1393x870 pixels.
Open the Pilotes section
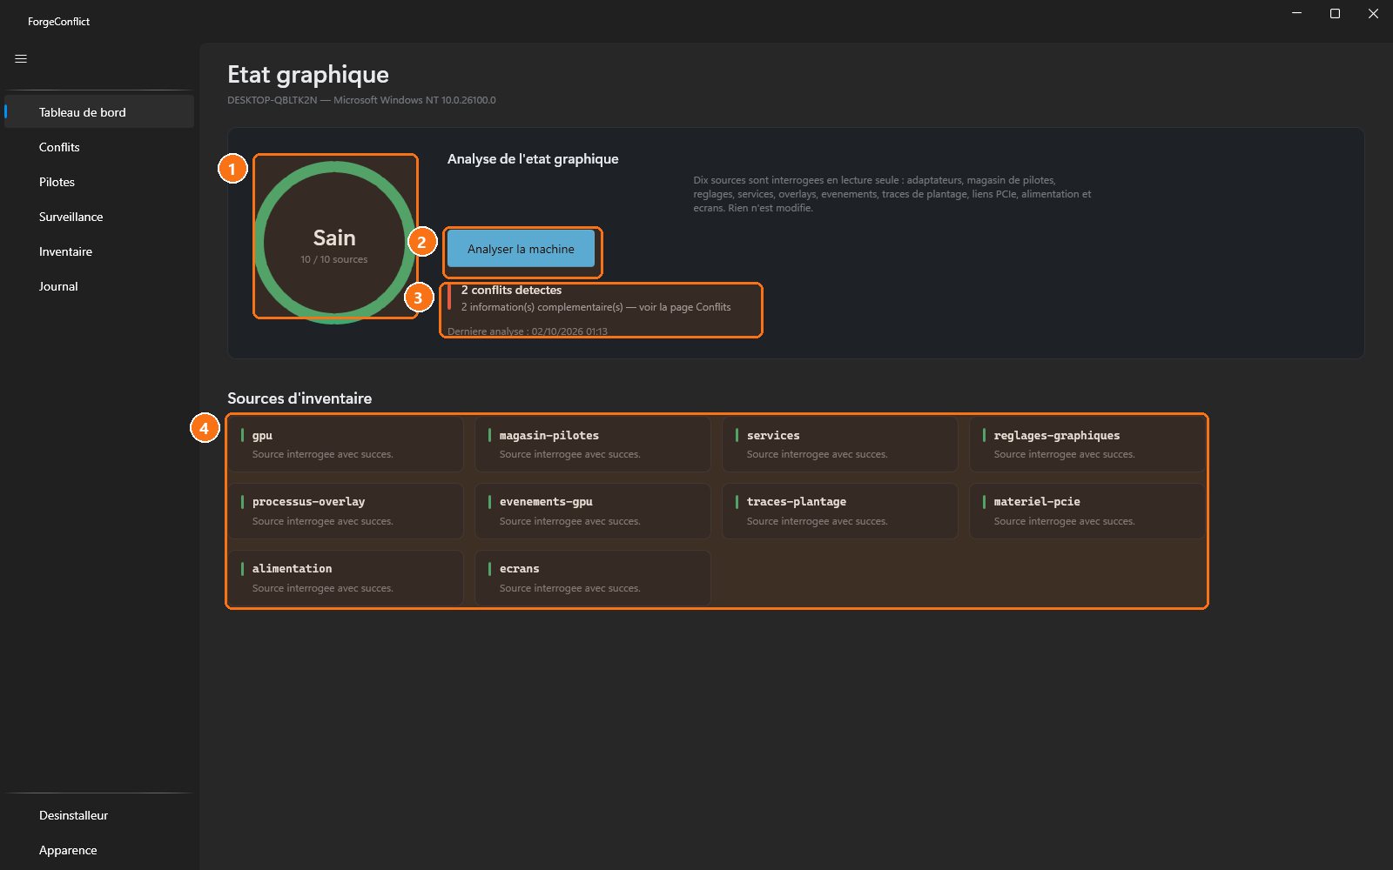pyautogui.click(x=99, y=182)
